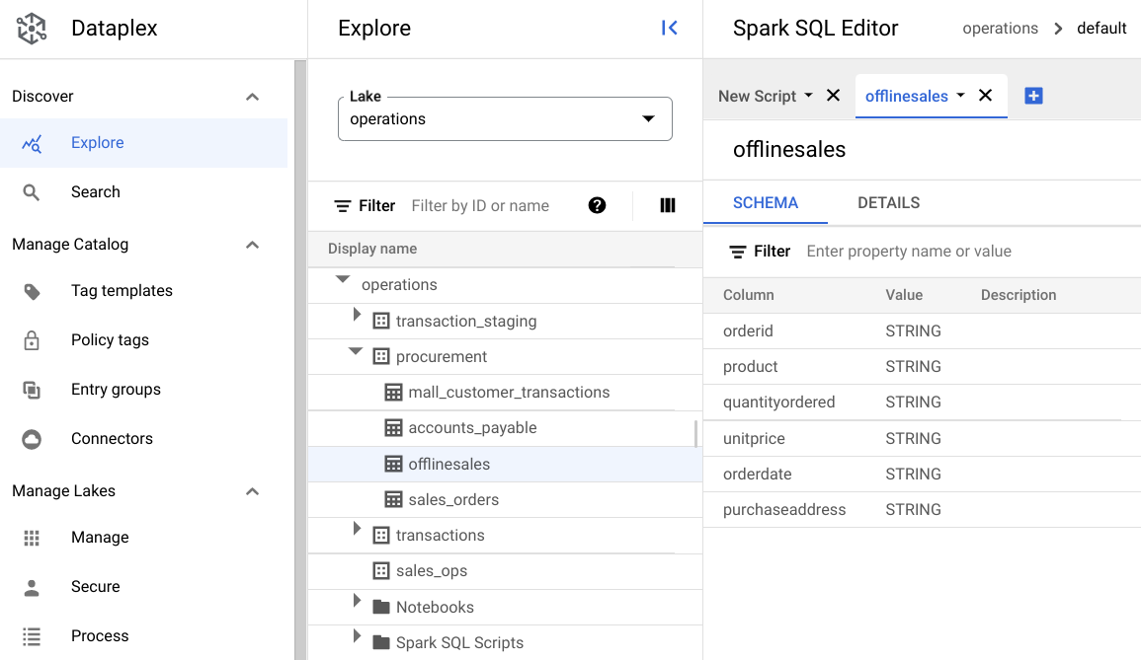The width and height of the screenshot is (1141, 660).
Task: Collapse the Manage Catalog section
Action: (253, 245)
